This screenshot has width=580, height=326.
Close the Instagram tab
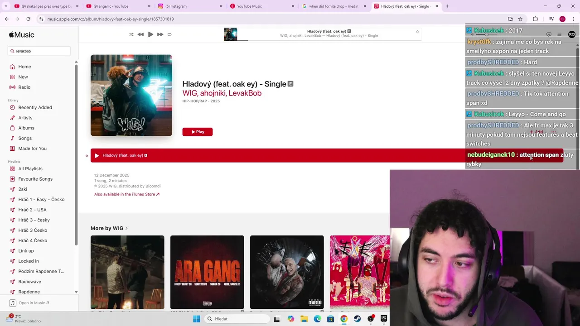click(221, 6)
